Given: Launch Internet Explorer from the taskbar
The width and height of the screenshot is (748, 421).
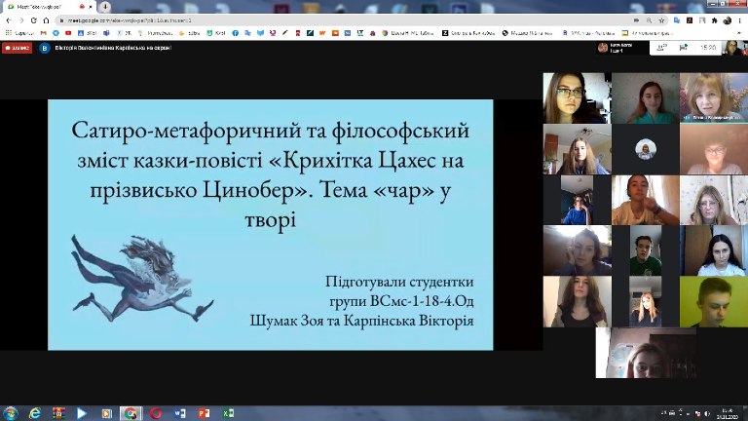Looking at the screenshot, I should (34, 413).
